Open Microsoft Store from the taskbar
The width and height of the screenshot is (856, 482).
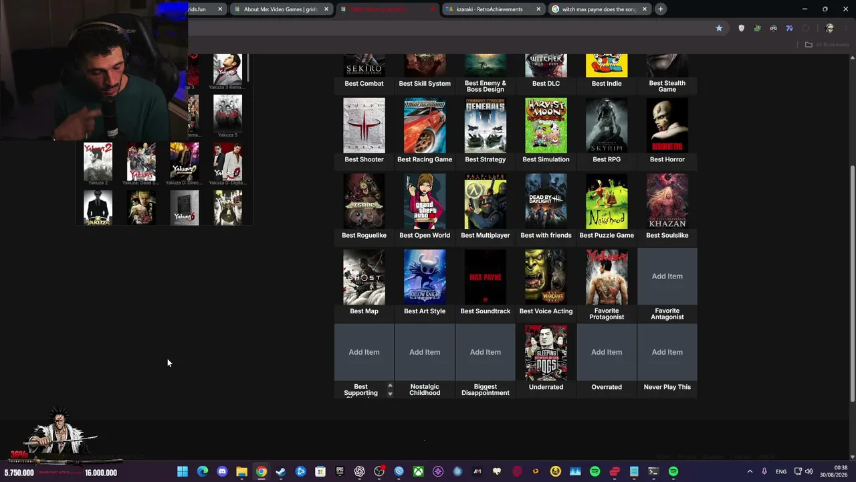pos(320,472)
